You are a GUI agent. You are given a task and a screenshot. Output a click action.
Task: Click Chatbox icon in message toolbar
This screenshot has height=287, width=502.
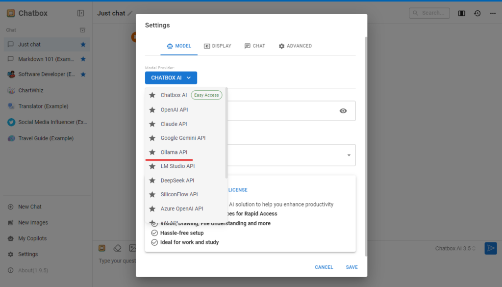(102, 248)
